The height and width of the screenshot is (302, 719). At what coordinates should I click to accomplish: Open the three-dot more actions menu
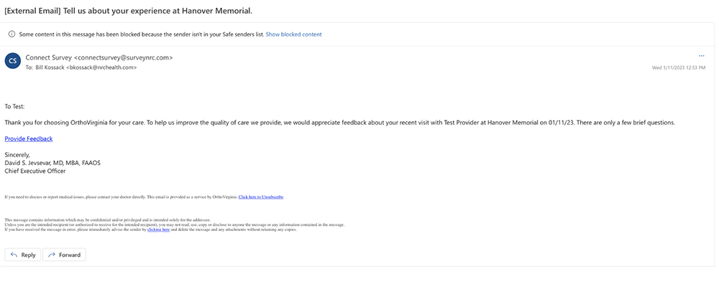click(x=701, y=56)
